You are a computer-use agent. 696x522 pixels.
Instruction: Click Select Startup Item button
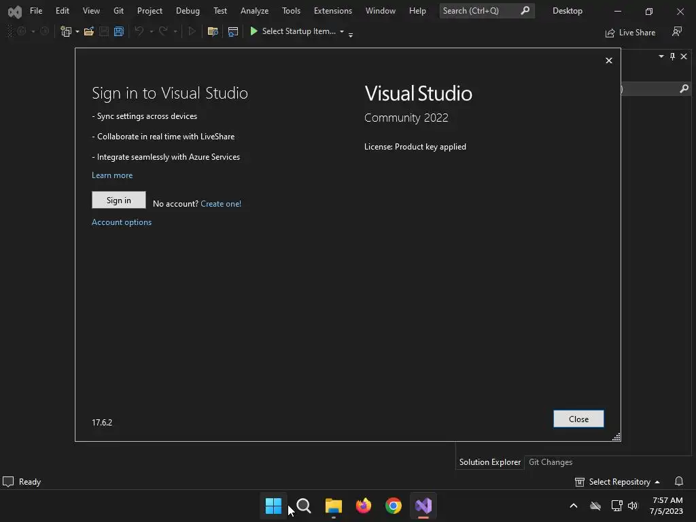[x=293, y=31]
